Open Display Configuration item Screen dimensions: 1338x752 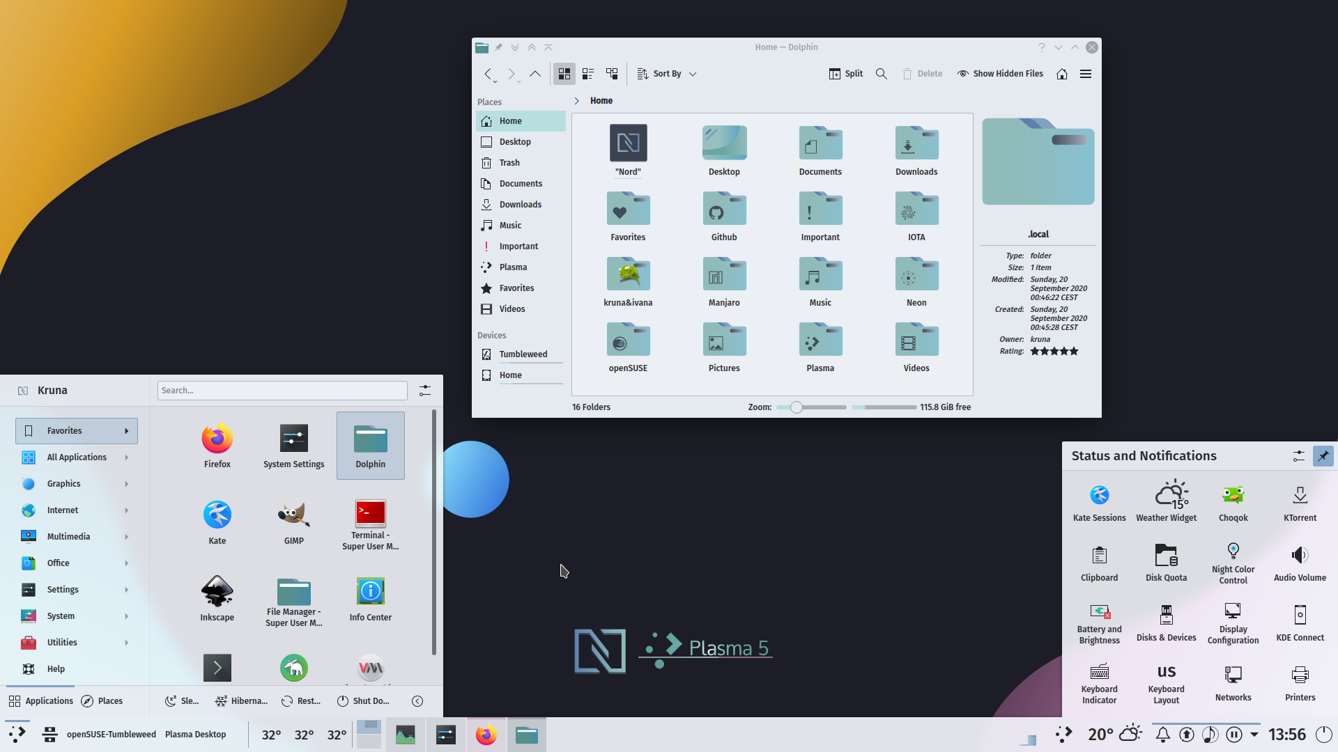(1233, 623)
